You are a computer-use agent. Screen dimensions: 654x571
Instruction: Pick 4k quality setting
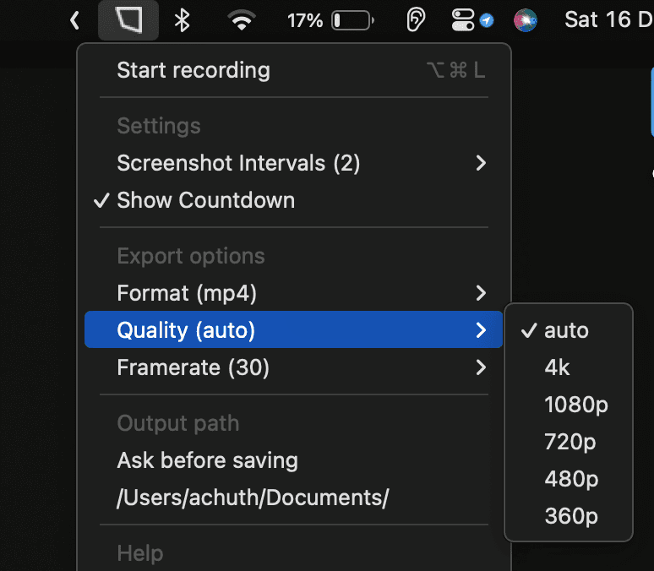(x=569, y=367)
